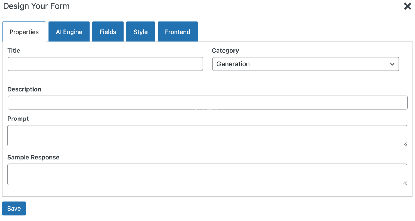This screenshot has height=221, width=415.
Task: Click the Properties tab
Action: click(x=24, y=32)
